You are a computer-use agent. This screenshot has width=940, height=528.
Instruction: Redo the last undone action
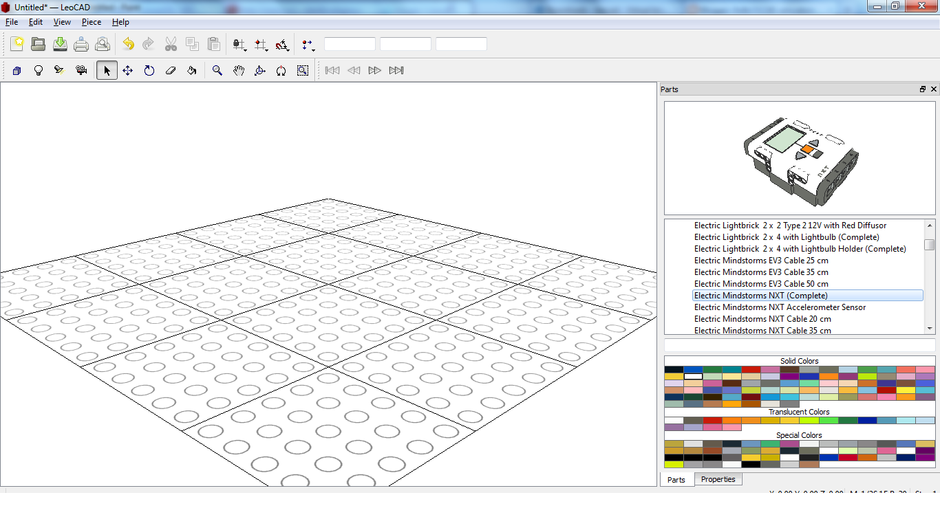pos(149,44)
